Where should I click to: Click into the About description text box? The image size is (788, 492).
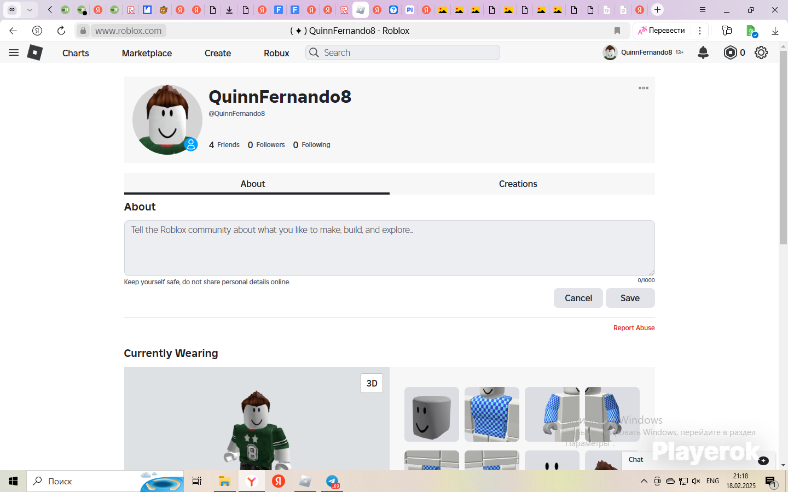[389, 248]
